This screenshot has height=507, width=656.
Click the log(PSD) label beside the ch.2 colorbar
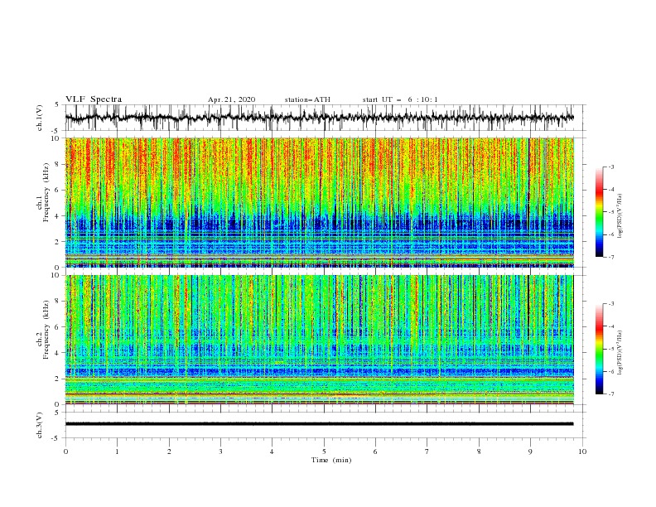(x=620, y=353)
